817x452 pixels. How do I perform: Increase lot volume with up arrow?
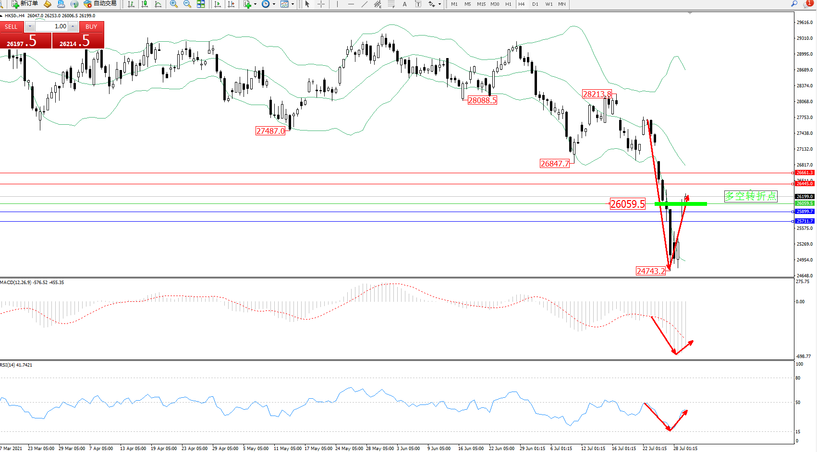point(73,26)
